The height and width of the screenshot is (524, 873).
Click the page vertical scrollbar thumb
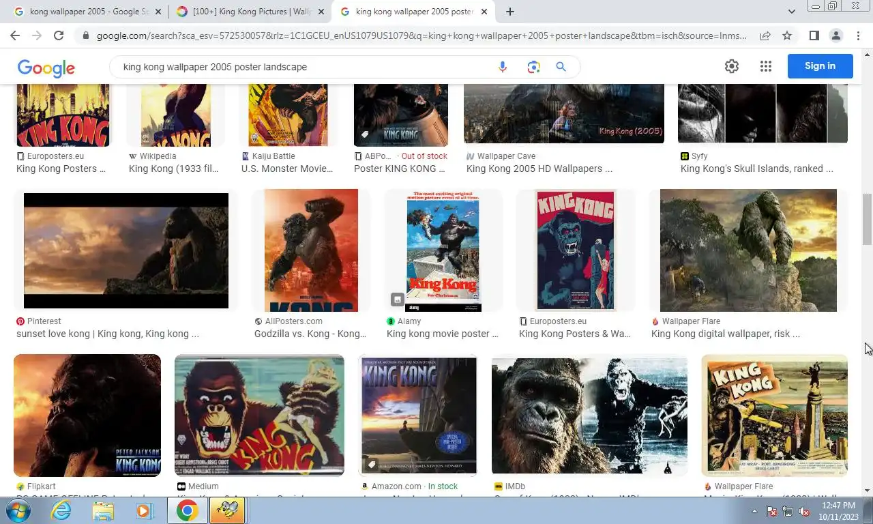pyautogui.click(x=867, y=218)
